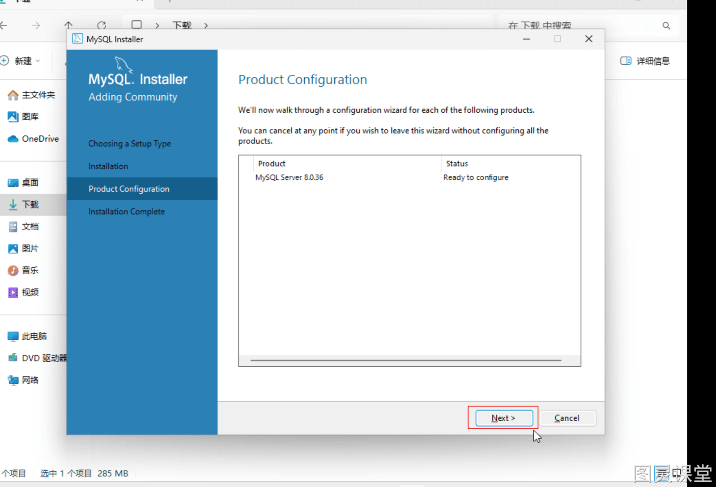Image resolution: width=716 pixels, height=487 pixels.
Task: Click the 图库 gallery icon in Explorer
Action: 13,117
